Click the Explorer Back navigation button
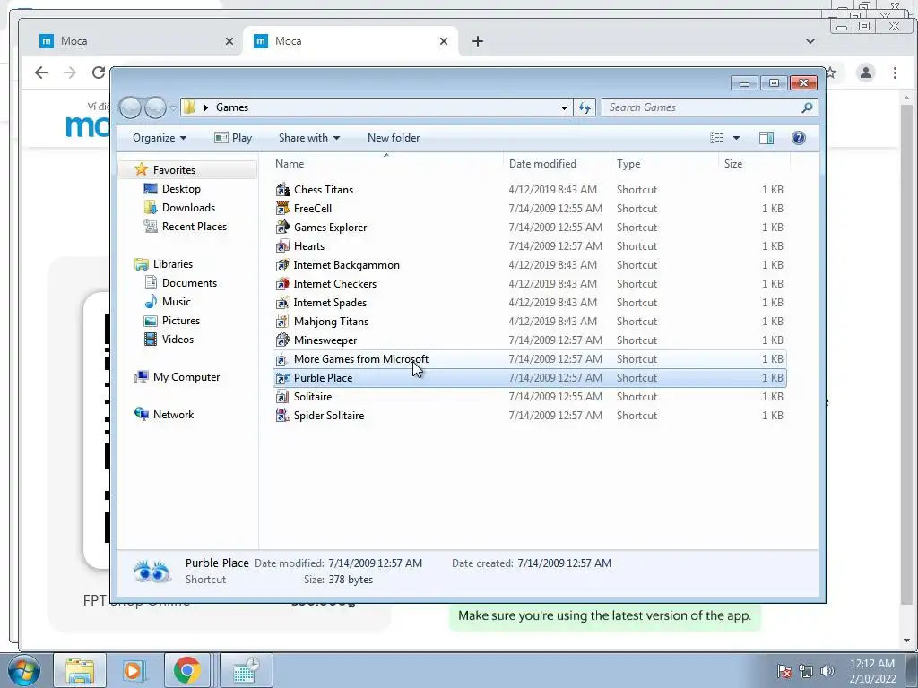This screenshot has width=918, height=688. pyautogui.click(x=131, y=107)
